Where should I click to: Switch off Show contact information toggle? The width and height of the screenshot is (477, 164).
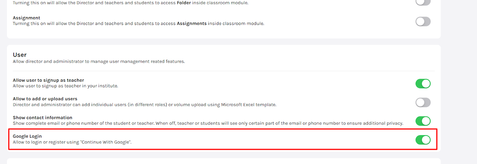(x=423, y=121)
